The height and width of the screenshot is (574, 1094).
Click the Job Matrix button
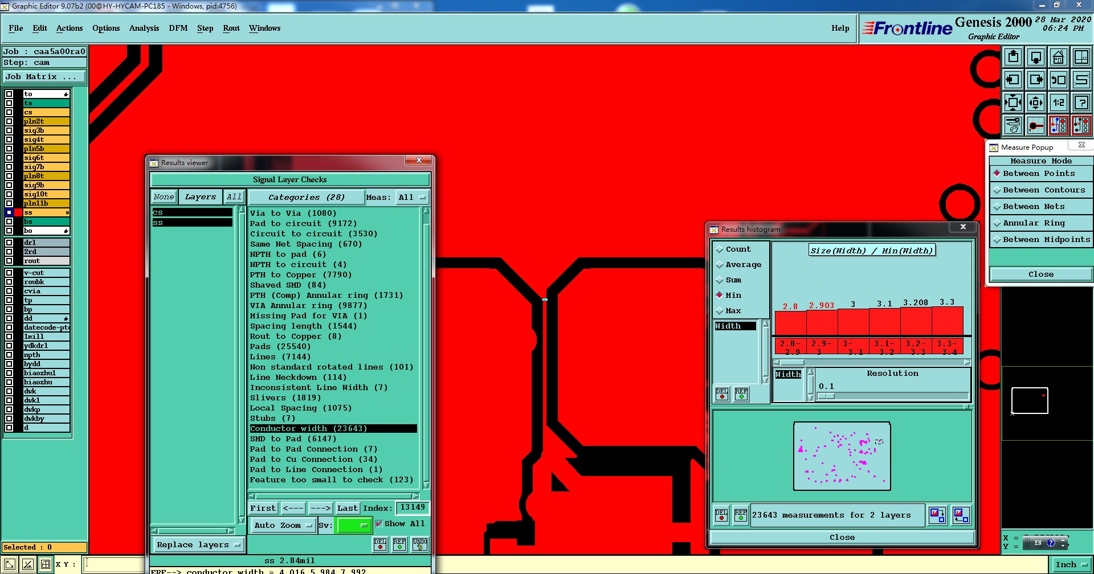44,77
